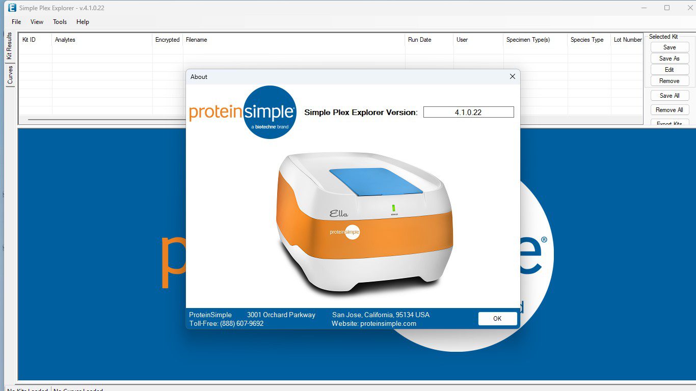Open the Help menu
The height and width of the screenshot is (391, 696).
[x=83, y=22]
